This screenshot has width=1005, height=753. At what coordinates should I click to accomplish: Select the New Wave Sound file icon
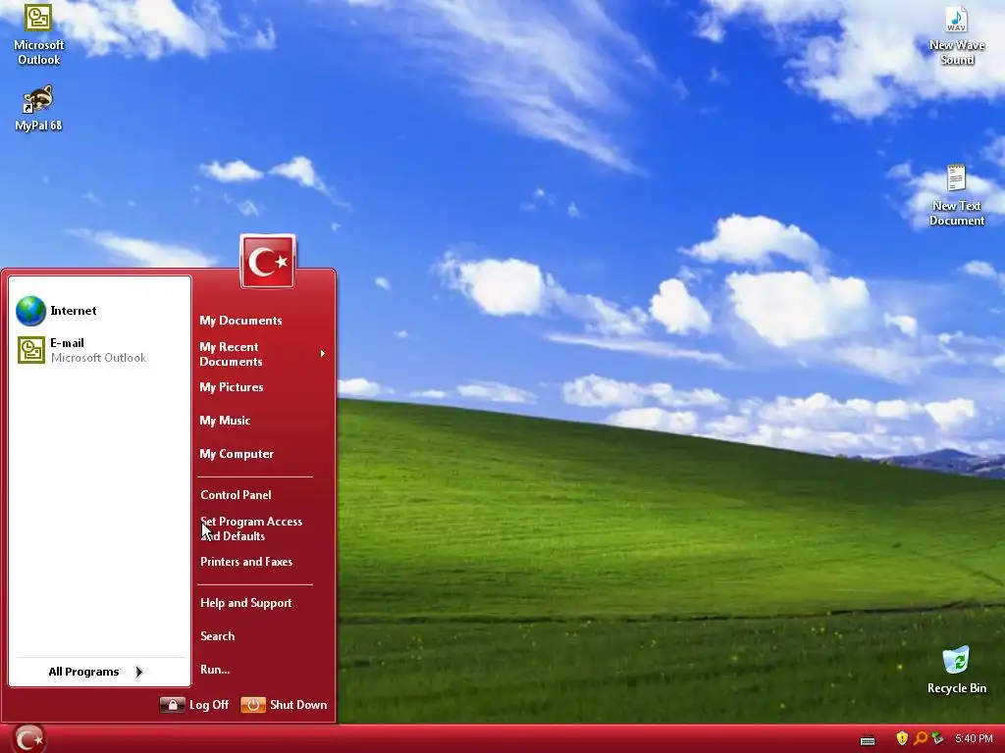pyautogui.click(x=956, y=36)
